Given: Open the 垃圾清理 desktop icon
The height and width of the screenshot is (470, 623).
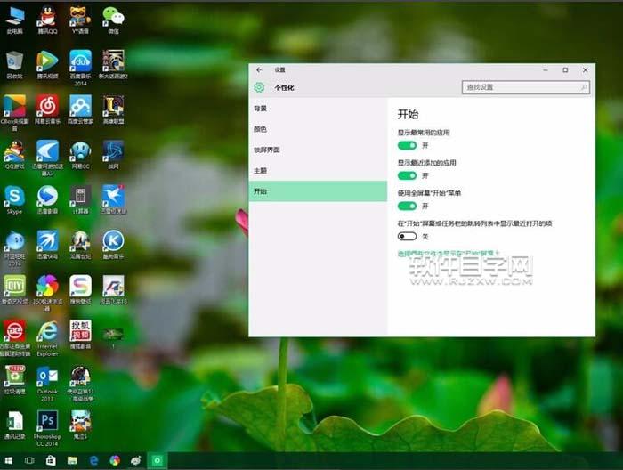Looking at the screenshot, I should [15, 380].
